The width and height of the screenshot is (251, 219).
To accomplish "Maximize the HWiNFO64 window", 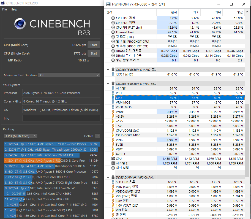I will click(x=231, y=4).
